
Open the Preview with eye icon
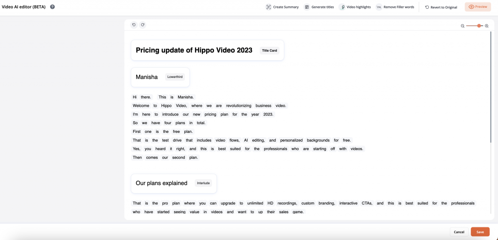pos(478,7)
